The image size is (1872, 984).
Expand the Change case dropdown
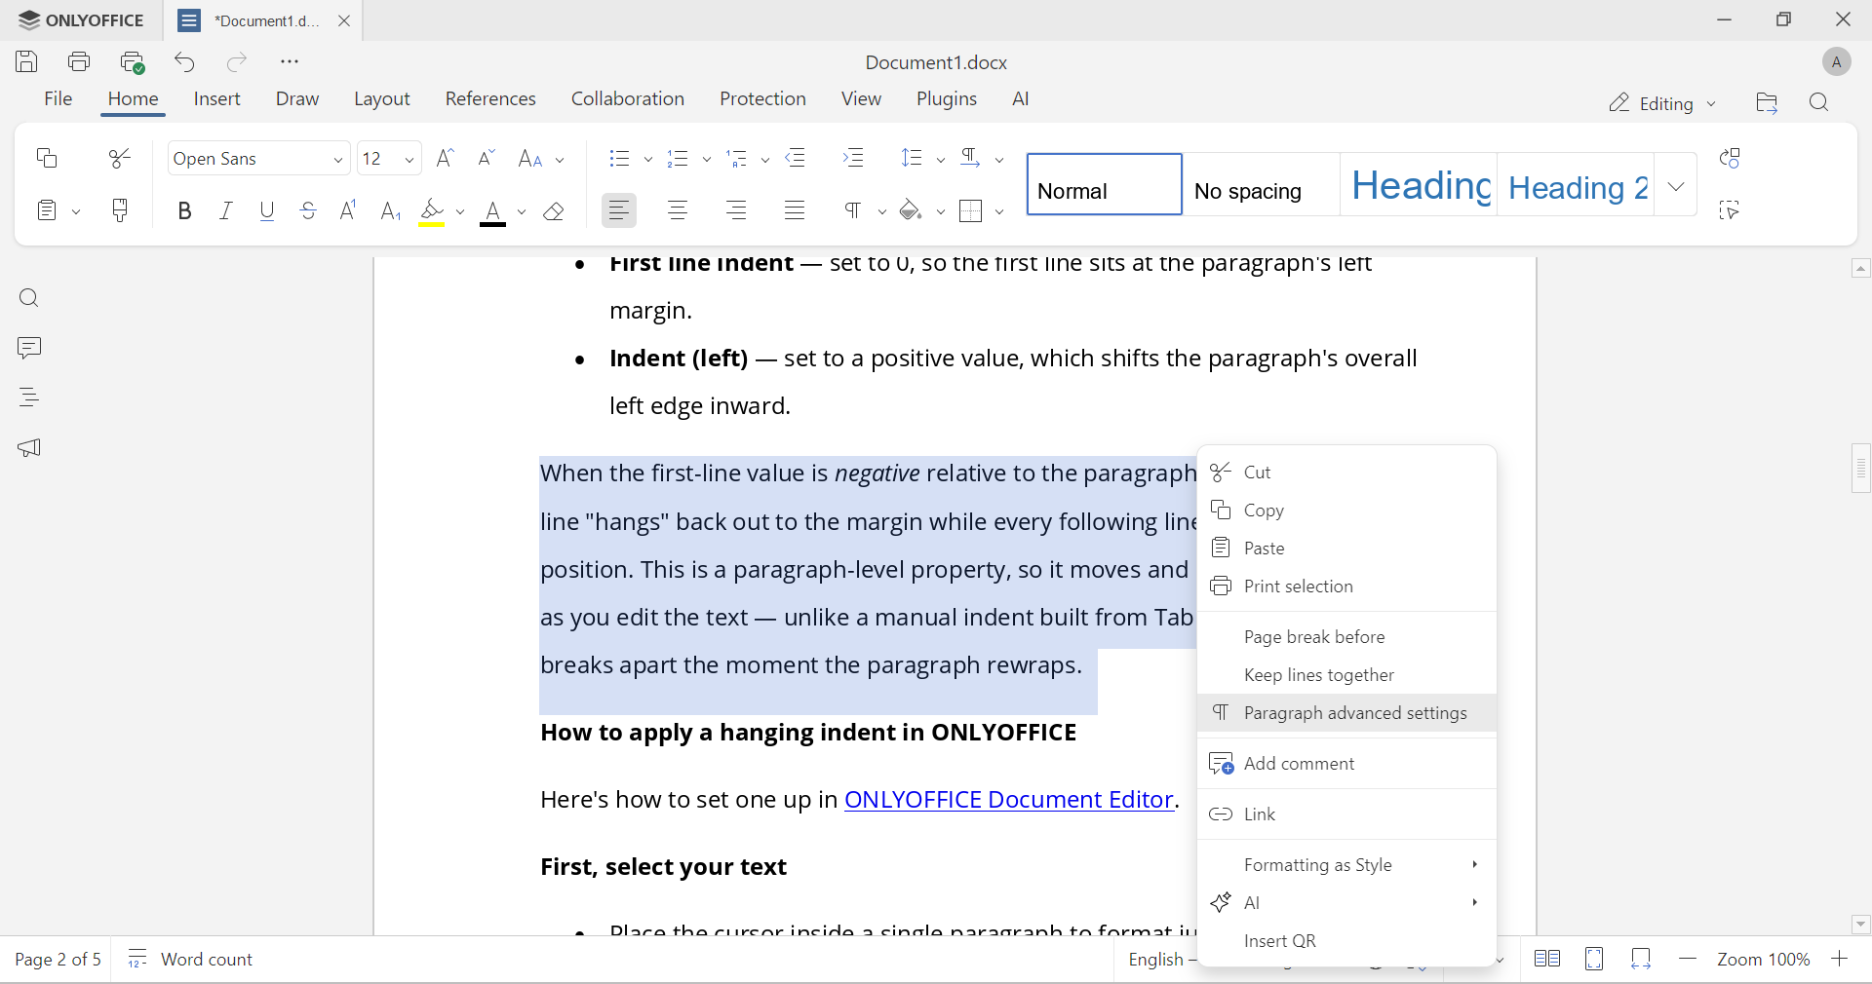(561, 160)
